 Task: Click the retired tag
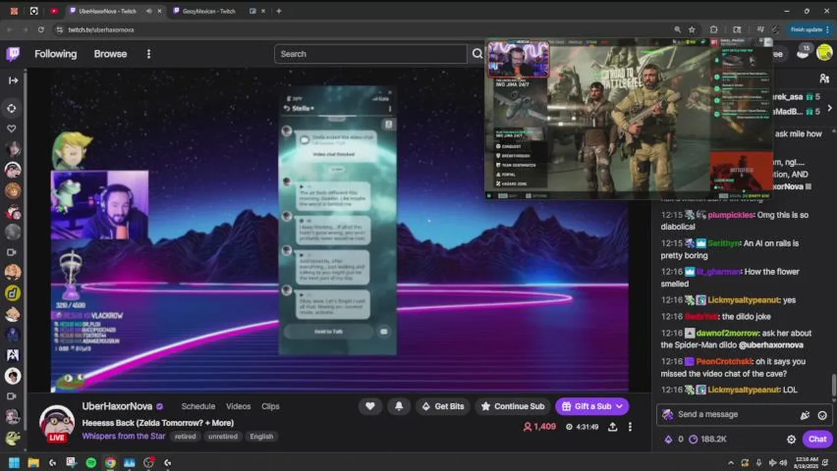(185, 436)
